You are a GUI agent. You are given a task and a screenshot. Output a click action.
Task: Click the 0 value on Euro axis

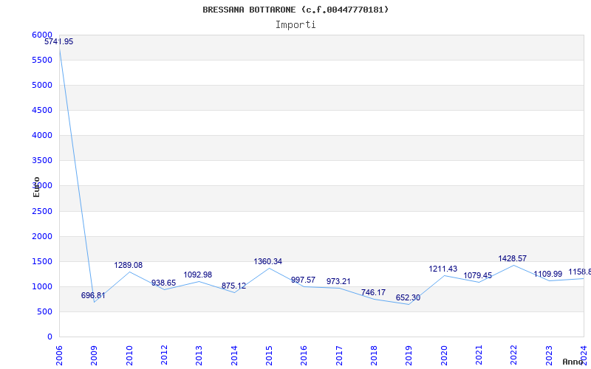49,337
